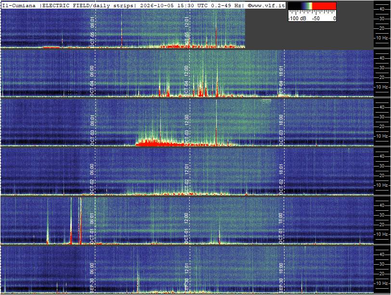Click the OCT-03 18:00 time marker

pos(281,130)
